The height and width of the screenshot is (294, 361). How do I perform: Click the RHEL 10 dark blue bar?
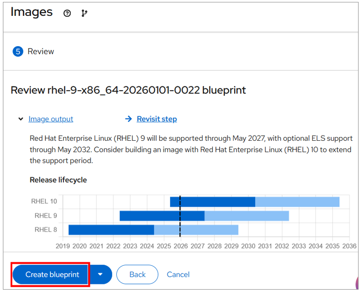(x=216, y=202)
